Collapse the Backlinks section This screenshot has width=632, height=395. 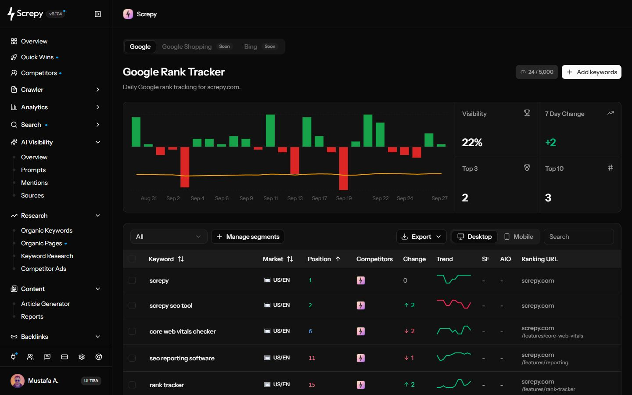click(x=56, y=337)
